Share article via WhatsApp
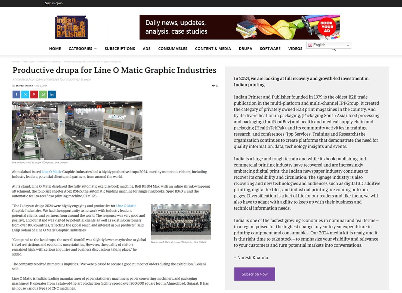 (43, 94)
